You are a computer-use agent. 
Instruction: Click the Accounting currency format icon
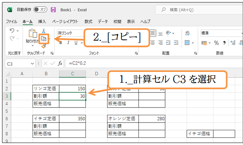pos(204,43)
